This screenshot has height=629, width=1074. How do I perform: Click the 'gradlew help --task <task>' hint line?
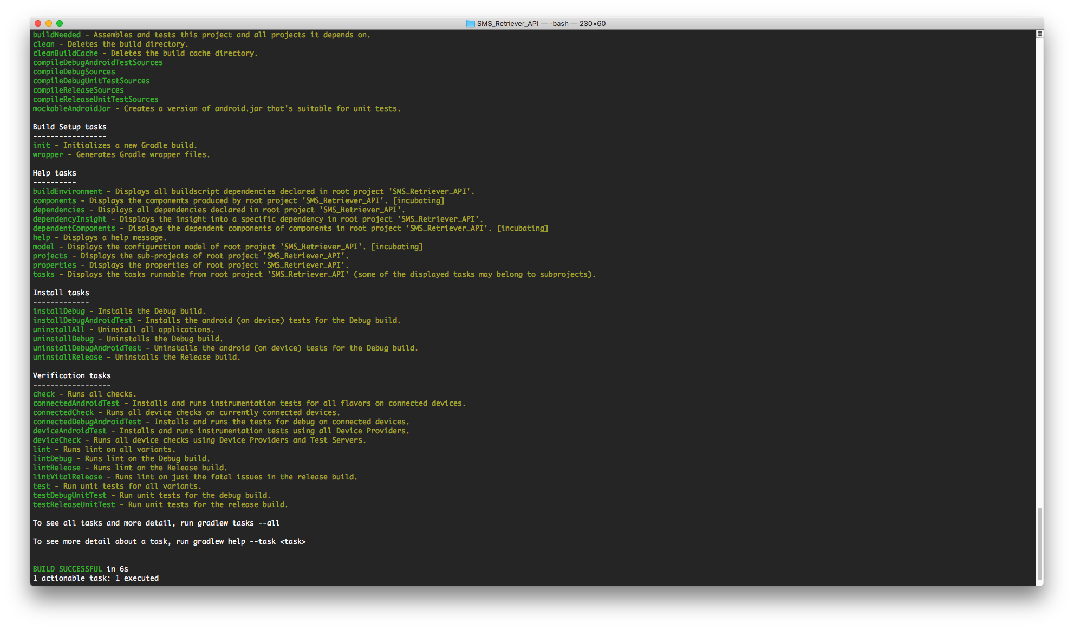(170, 541)
